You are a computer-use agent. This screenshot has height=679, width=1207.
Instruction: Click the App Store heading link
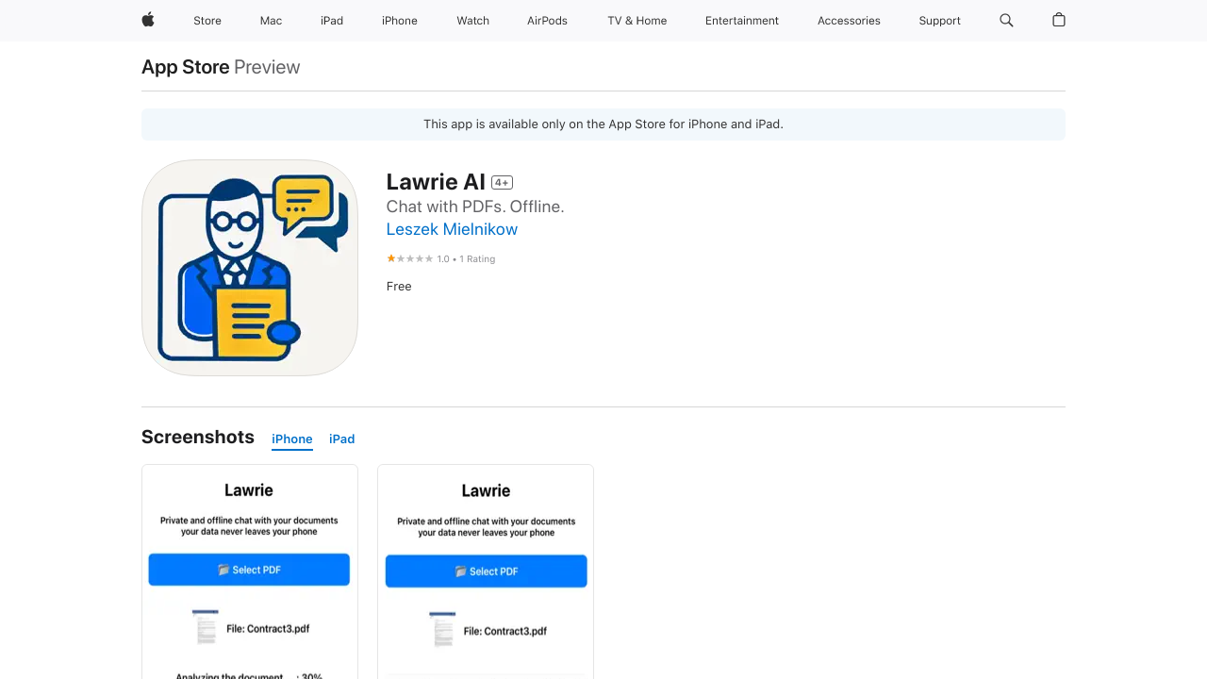(x=186, y=67)
